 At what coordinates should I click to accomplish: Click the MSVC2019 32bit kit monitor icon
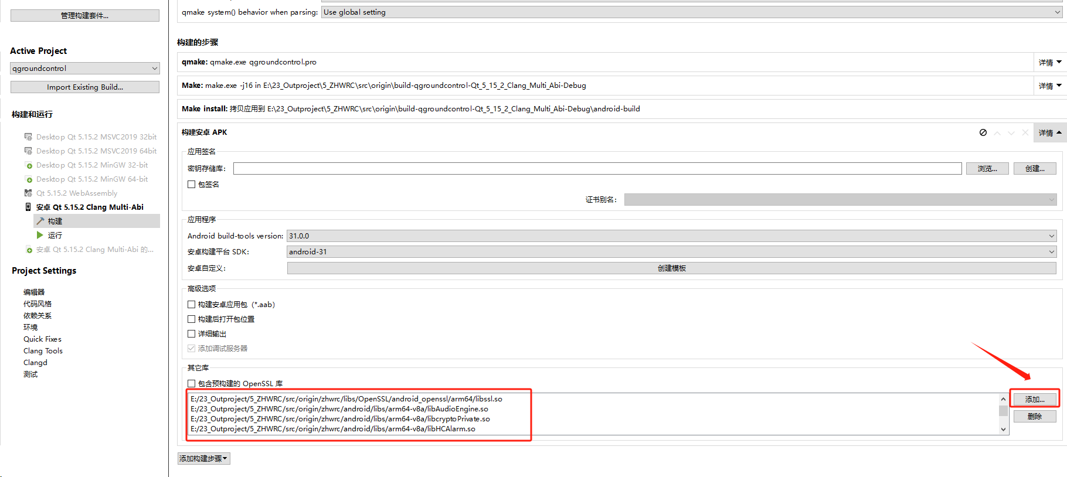(x=28, y=137)
